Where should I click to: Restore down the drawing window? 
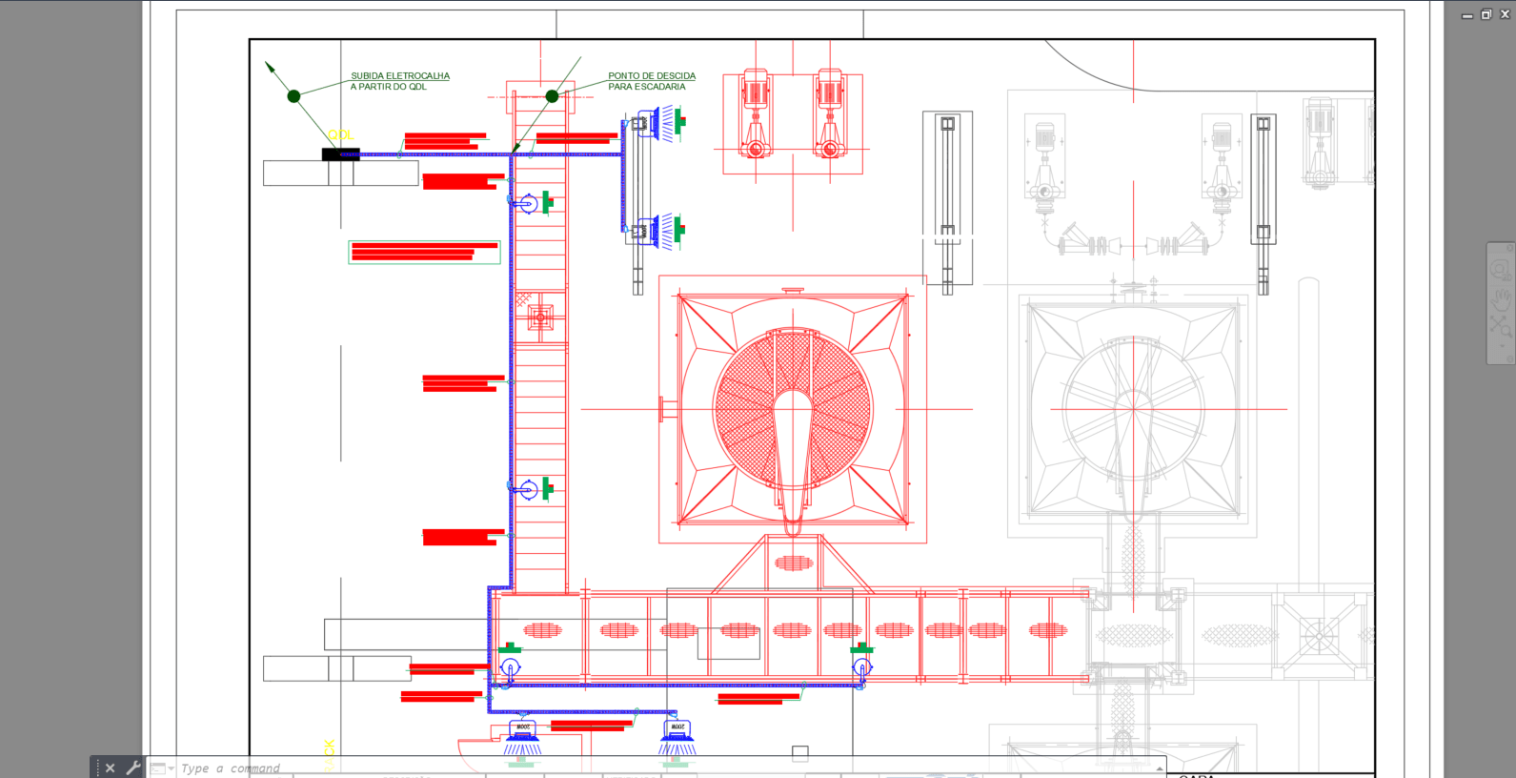coord(1486,14)
